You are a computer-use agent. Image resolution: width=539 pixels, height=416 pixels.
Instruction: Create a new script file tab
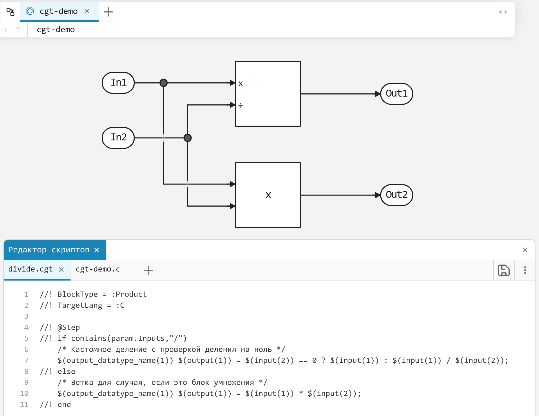(x=149, y=270)
